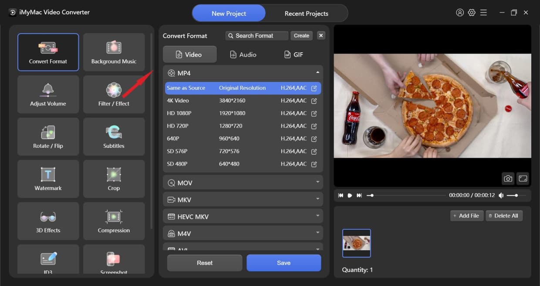Select the Video format tab
The height and width of the screenshot is (286, 540).
click(x=189, y=54)
